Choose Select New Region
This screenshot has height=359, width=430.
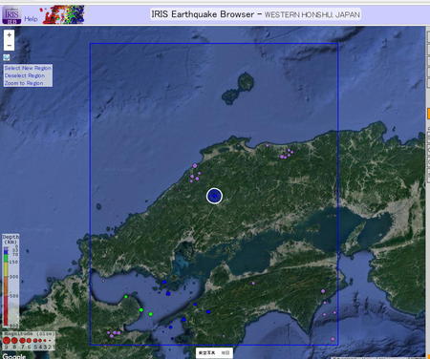tap(28, 68)
